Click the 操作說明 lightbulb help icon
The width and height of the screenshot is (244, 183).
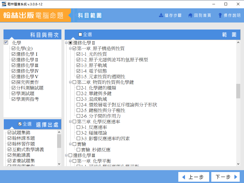(220, 15)
